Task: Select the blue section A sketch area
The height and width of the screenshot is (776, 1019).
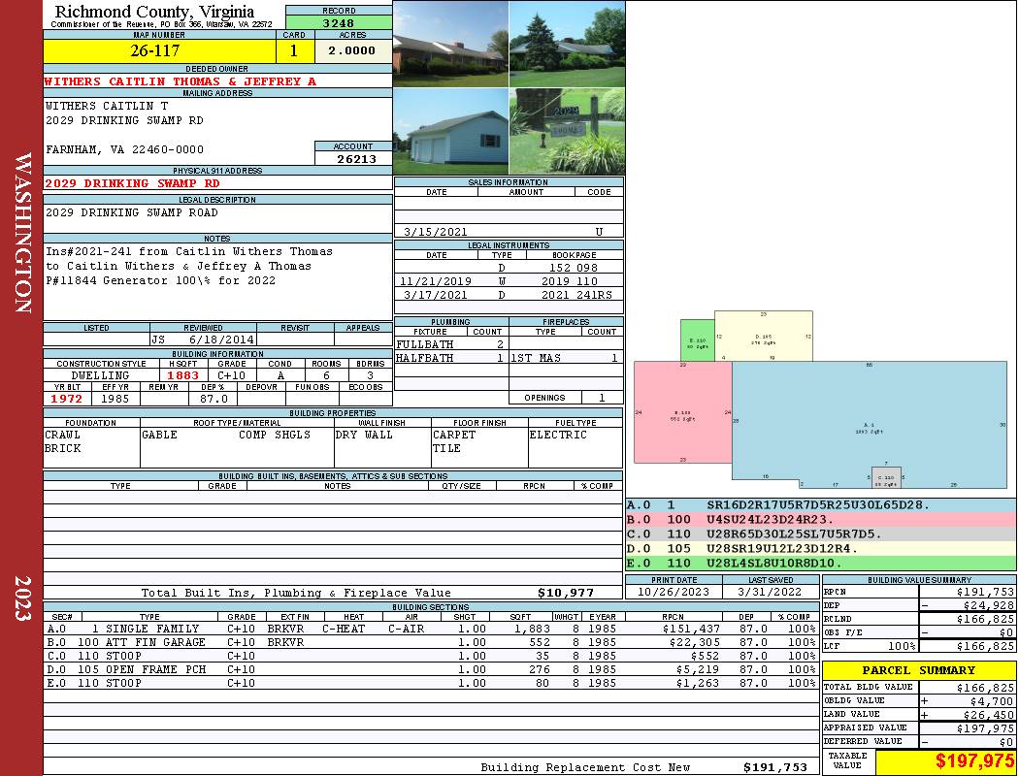Action: tap(870, 425)
